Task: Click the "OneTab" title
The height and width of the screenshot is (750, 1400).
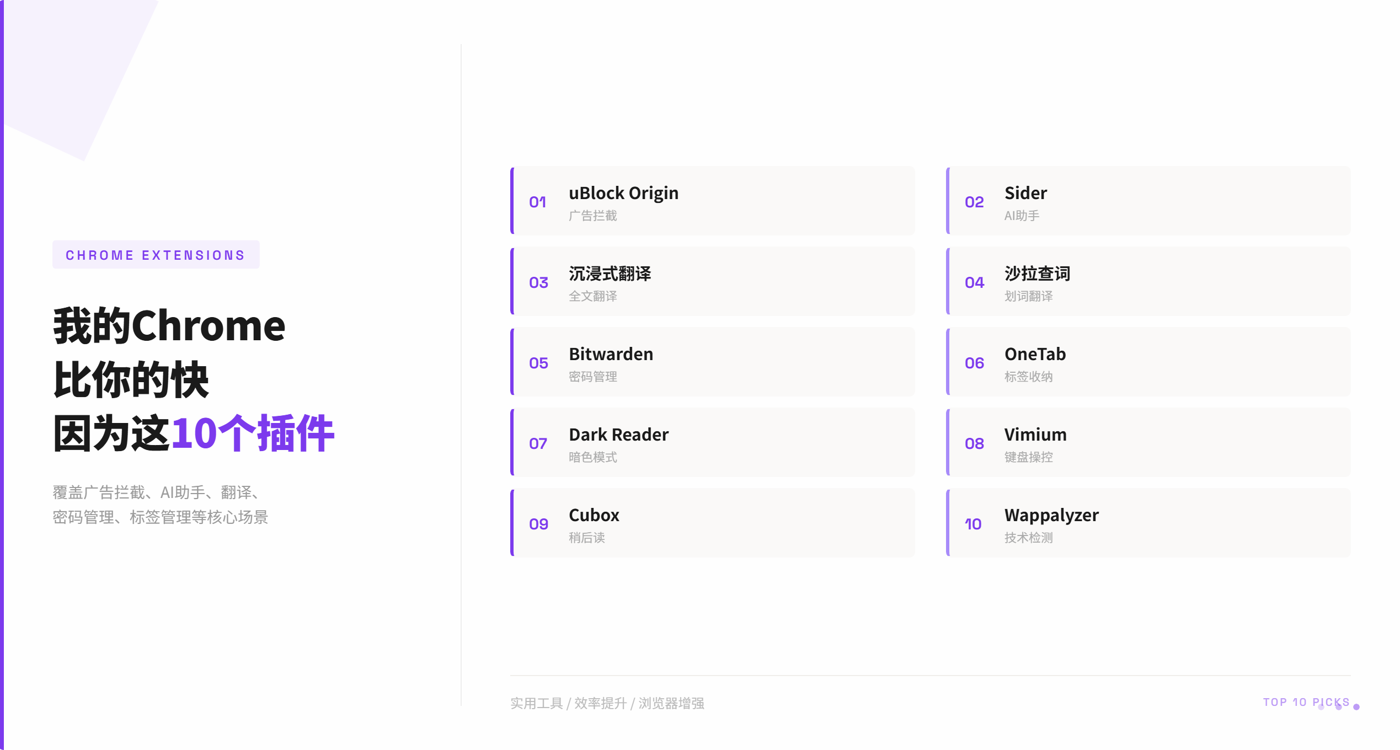Action: click(1035, 354)
